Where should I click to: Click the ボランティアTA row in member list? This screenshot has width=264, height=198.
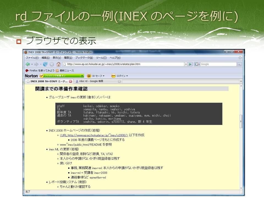(105, 122)
